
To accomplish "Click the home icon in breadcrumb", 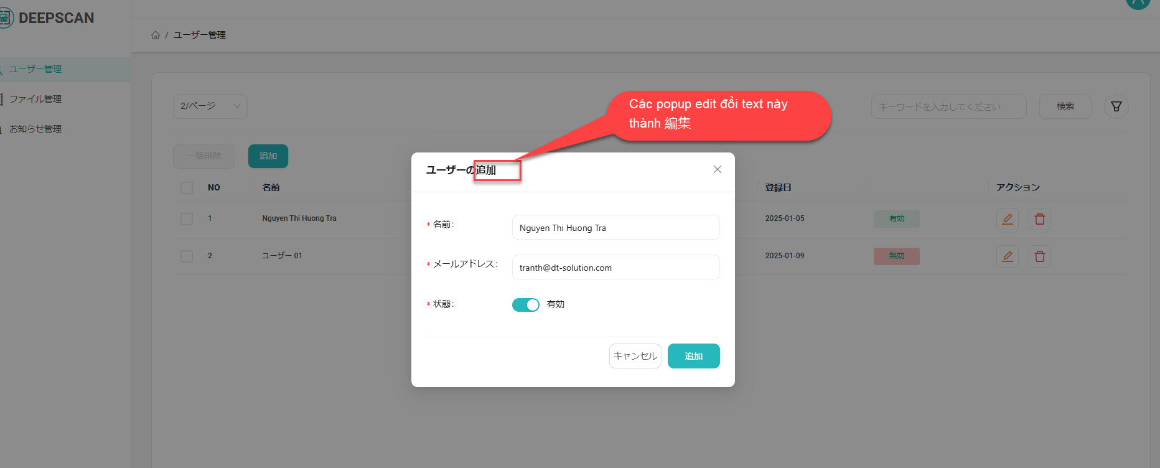I will point(156,35).
